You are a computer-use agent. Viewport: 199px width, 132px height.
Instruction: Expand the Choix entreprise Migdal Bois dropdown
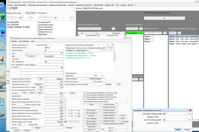tap(96, 76)
